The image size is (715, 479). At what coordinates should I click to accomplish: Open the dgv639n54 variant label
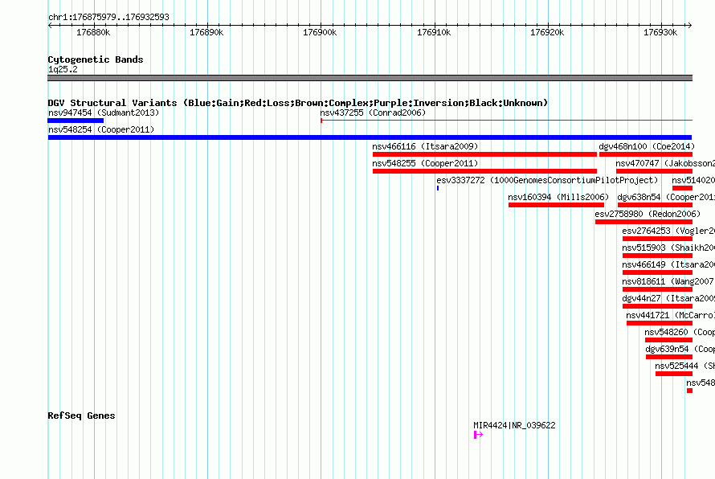point(680,349)
